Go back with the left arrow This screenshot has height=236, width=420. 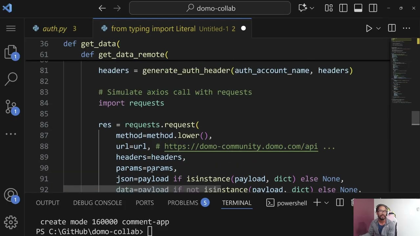[x=102, y=8]
